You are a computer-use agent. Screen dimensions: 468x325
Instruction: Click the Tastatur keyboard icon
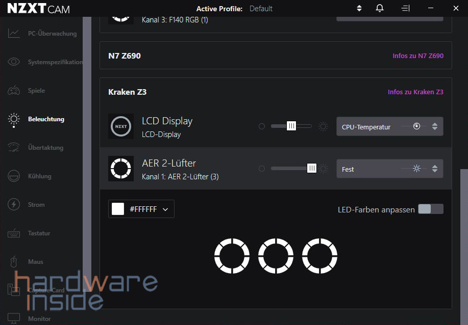point(14,233)
